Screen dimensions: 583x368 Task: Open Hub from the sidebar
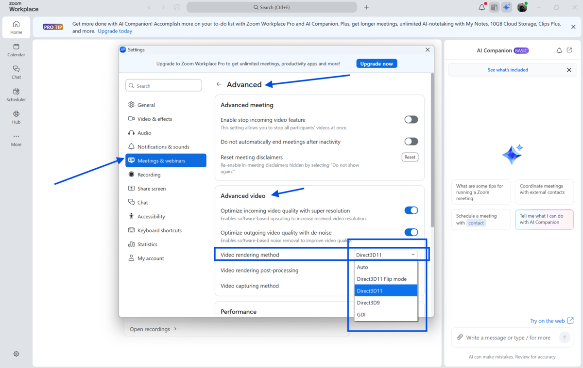(x=16, y=117)
